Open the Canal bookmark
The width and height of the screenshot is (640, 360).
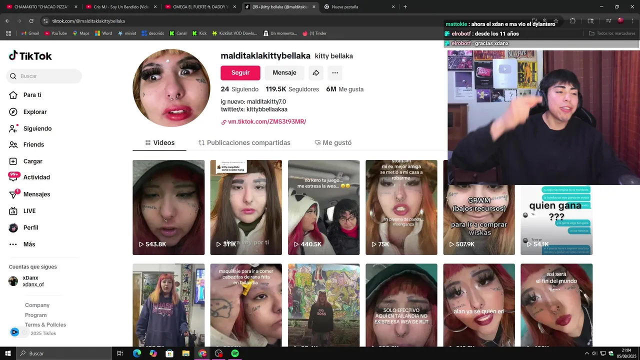coord(178,33)
